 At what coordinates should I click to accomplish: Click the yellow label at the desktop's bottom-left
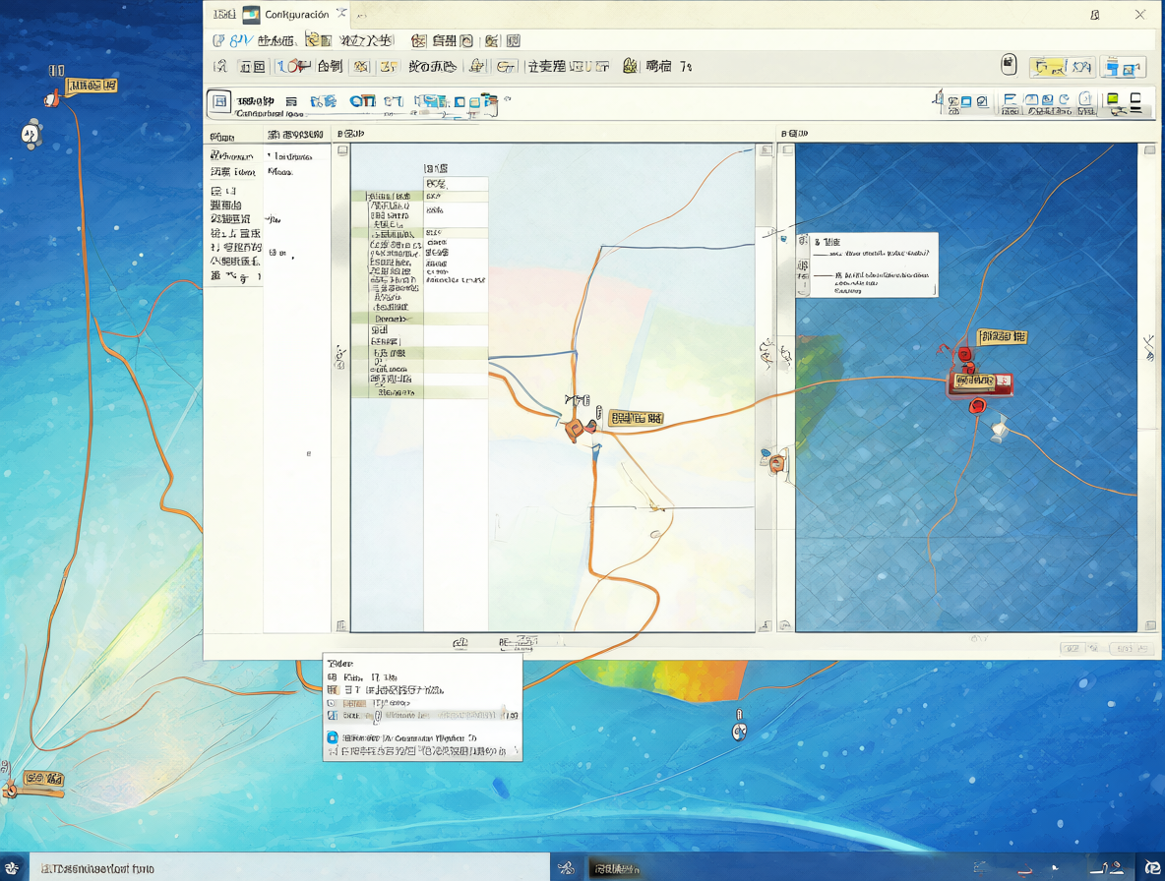coord(44,779)
